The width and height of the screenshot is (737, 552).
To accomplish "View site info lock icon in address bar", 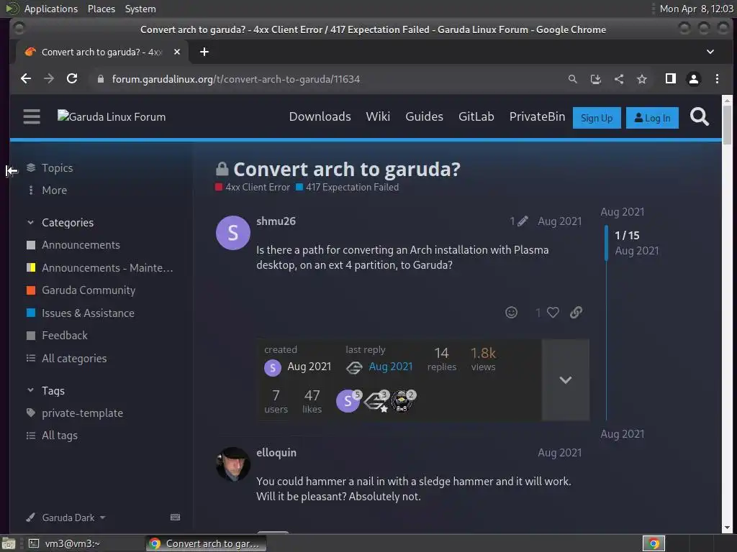I will pyautogui.click(x=100, y=79).
